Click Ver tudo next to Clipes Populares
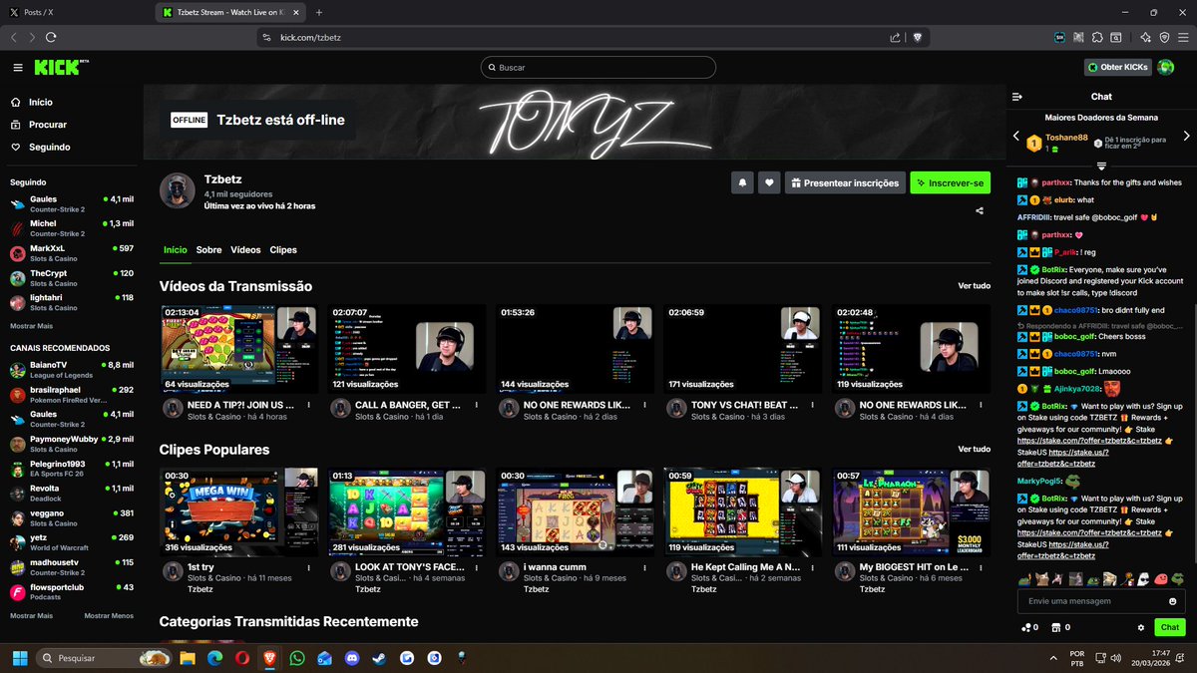 (974, 449)
